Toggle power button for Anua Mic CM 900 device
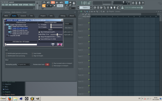The image size is (162, 101). [8, 36]
